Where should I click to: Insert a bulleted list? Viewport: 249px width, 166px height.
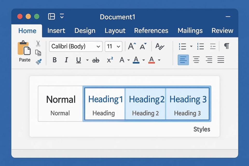pyautogui.click(x=183, y=46)
